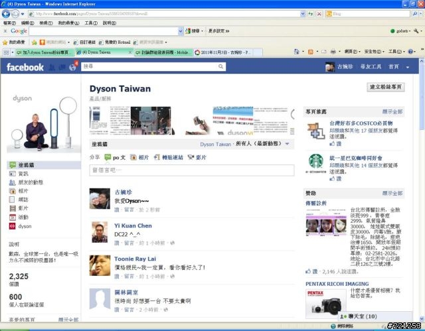
Task: Open the 檢視 menu
Action: point(46,23)
